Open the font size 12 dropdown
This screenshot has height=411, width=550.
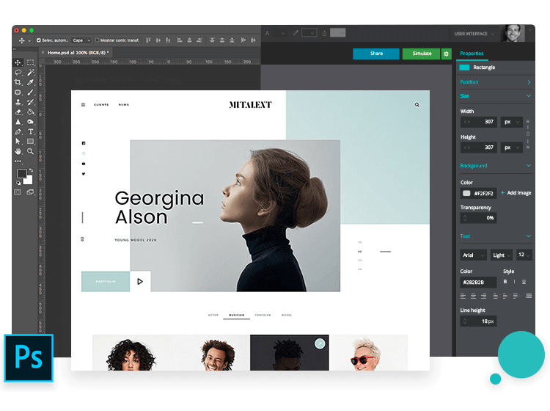(x=524, y=255)
